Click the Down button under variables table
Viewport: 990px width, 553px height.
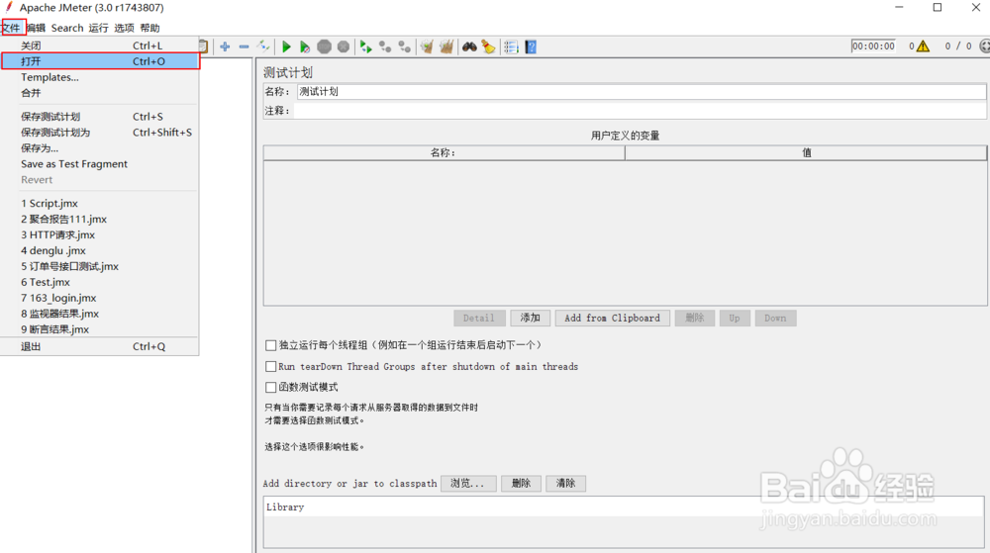click(775, 318)
